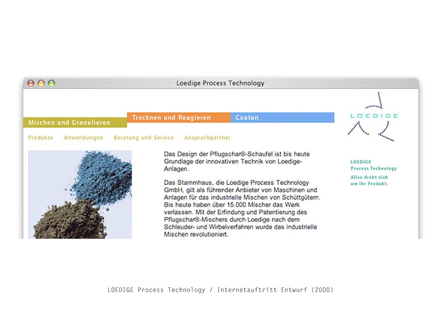The height and width of the screenshot is (311, 441).
Task: Click paragraph starting 'Das Stammhaus, die Loedige'
Action: 242,208
